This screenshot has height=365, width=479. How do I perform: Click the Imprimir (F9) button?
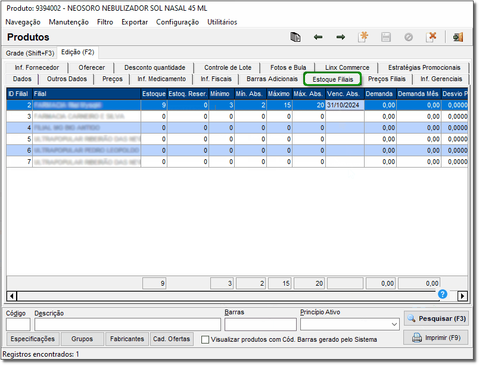[x=436, y=338]
